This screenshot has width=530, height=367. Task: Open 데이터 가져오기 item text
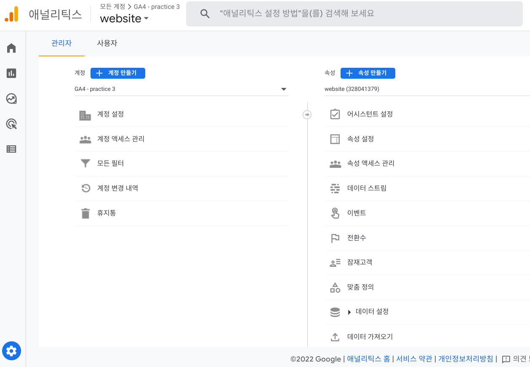(370, 337)
